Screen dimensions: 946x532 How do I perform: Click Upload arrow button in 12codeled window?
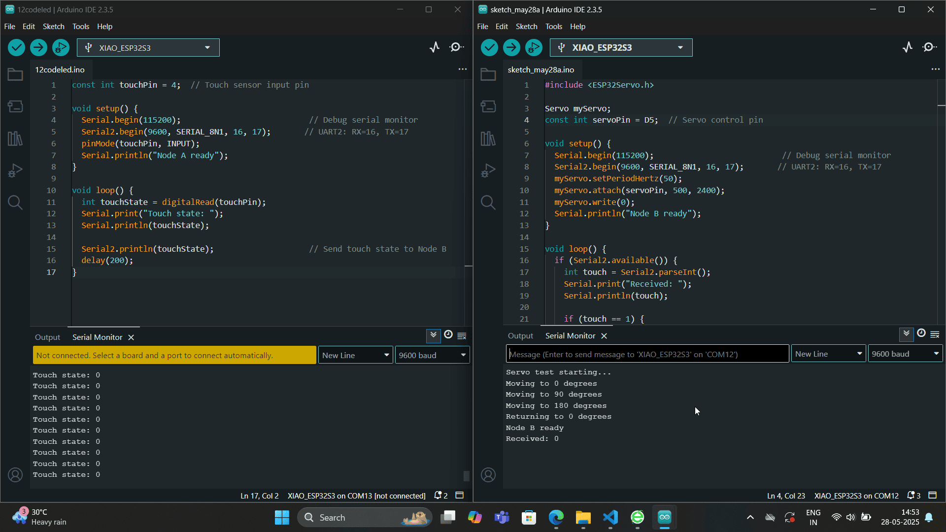38,47
